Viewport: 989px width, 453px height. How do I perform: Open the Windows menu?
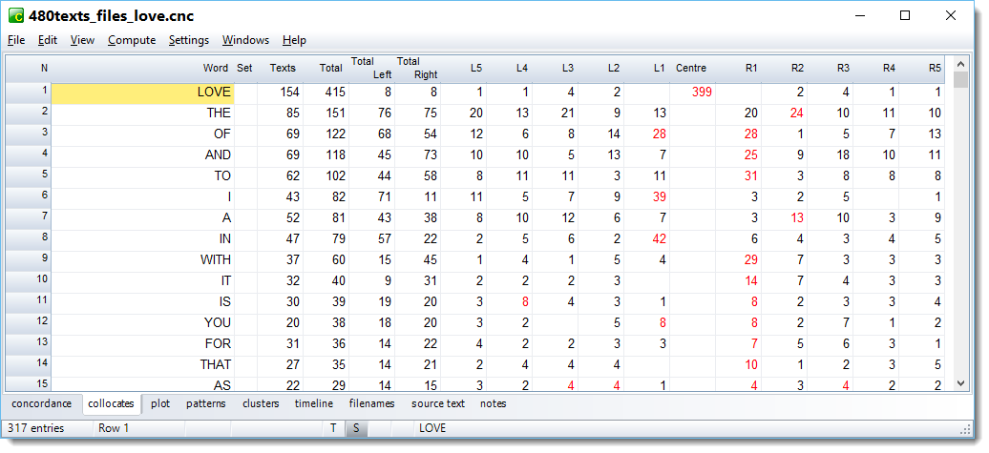(x=245, y=40)
